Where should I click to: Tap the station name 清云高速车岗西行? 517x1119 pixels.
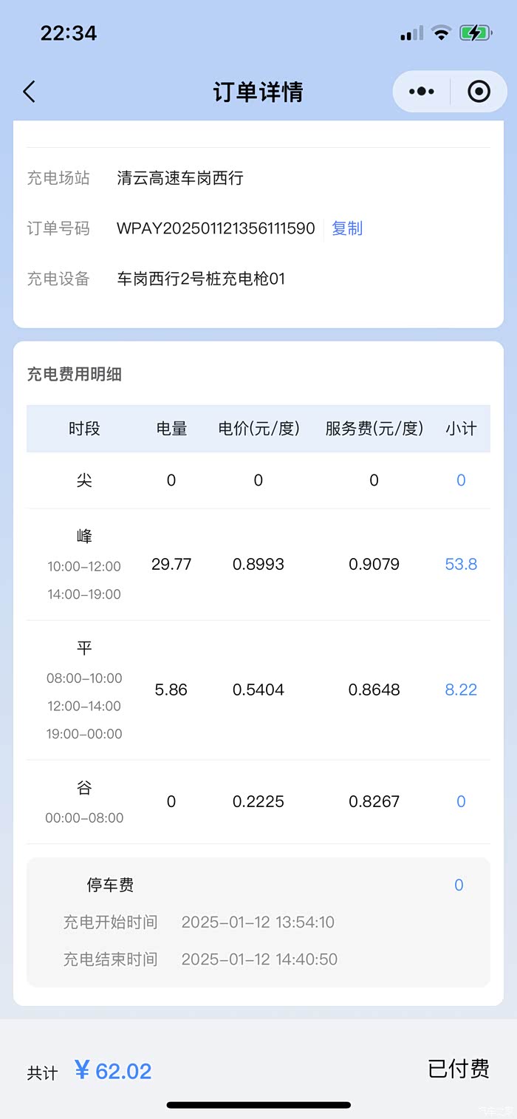tap(180, 178)
